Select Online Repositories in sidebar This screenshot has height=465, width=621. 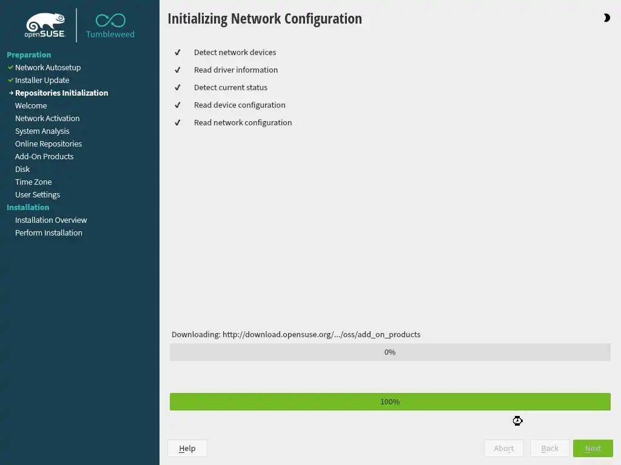coord(49,143)
